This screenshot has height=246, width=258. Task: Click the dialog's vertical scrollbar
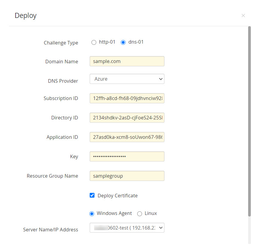pos(250,119)
